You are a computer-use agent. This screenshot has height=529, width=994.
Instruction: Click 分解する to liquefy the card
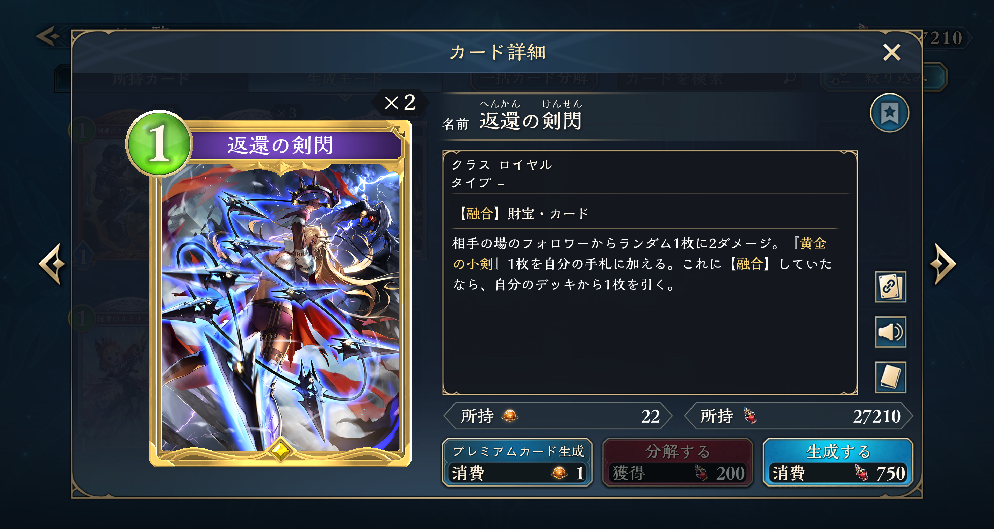pos(678,462)
